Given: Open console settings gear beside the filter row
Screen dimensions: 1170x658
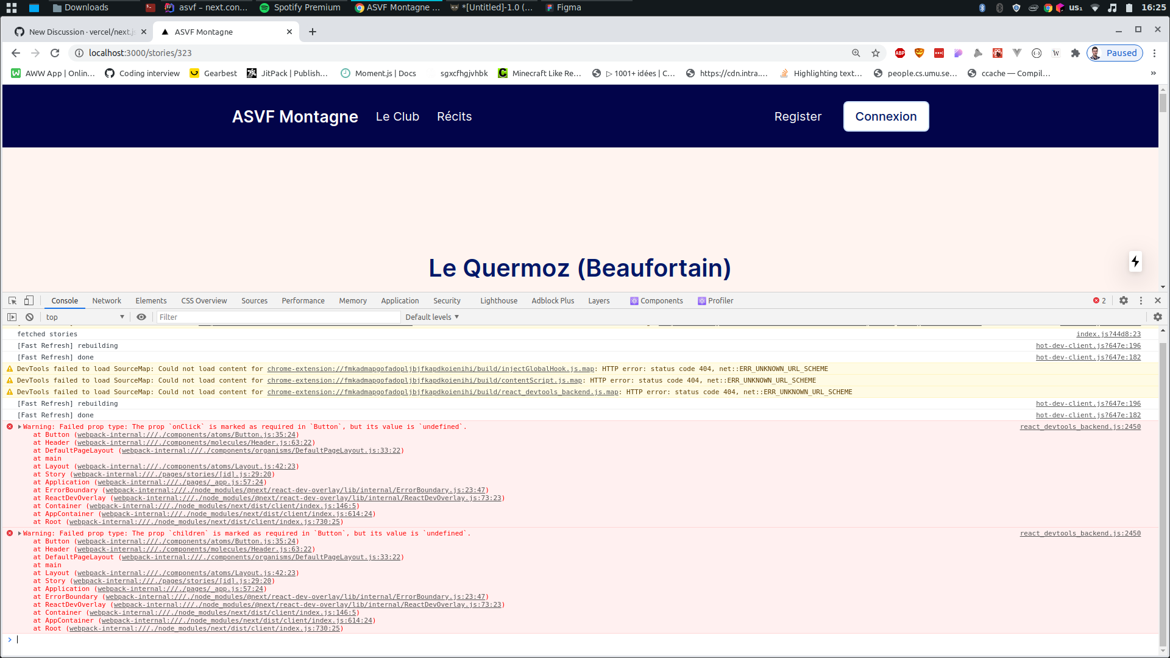Looking at the screenshot, I should [1158, 317].
